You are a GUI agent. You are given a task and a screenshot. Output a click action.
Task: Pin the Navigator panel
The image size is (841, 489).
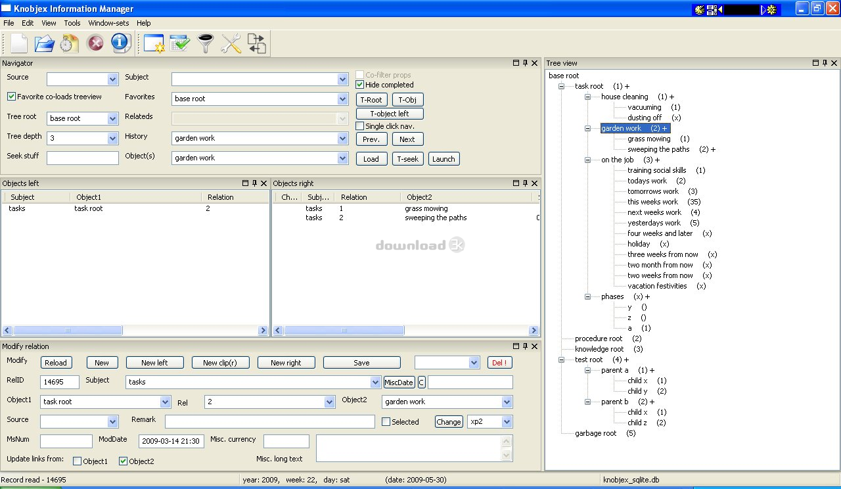[x=526, y=63]
